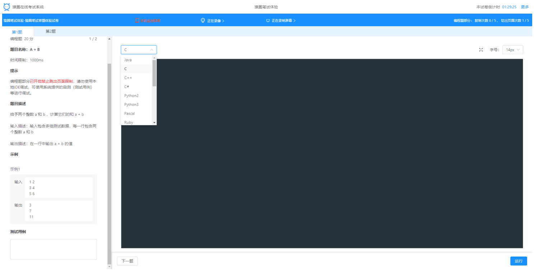Open the screen recording status
Screen dimensions: 544x277
tap(281, 20)
